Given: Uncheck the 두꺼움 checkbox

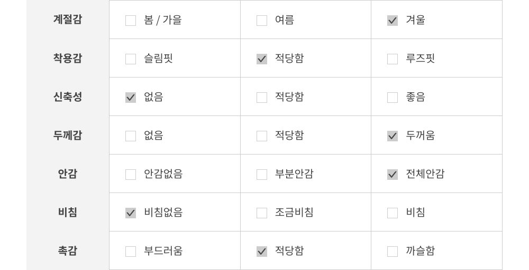Looking at the screenshot, I should (393, 136).
